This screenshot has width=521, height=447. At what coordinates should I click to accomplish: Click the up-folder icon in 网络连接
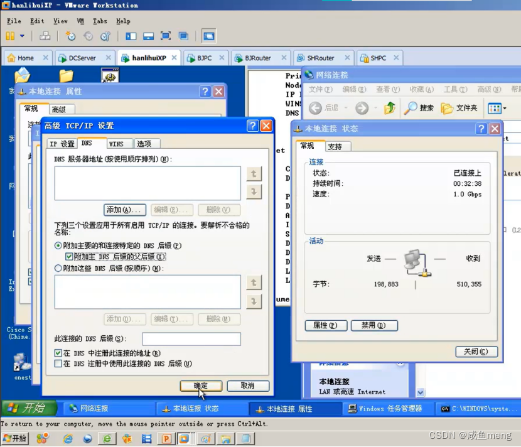pos(390,108)
